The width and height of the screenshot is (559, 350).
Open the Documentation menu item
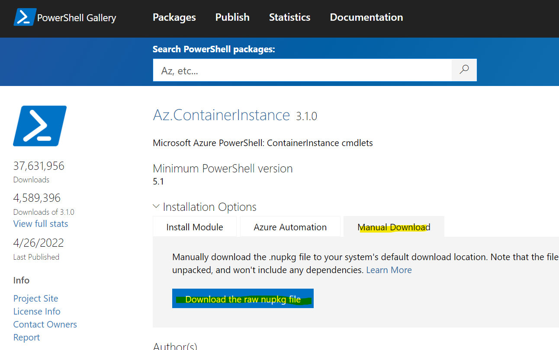[366, 17]
